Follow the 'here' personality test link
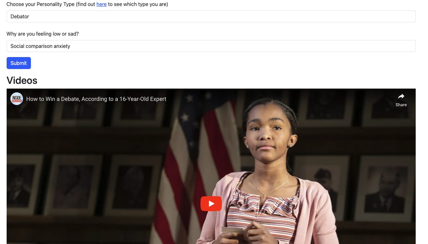Image resolution: width=428 pixels, height=244 pixels. [101, 4]
